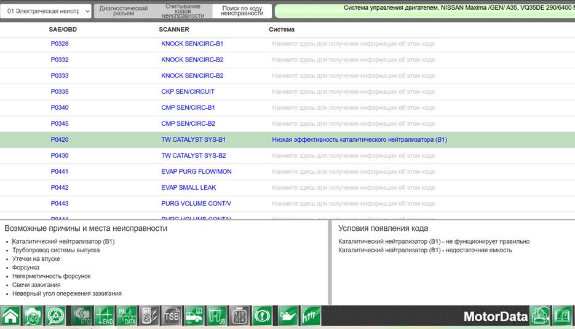Click the Система column header
The image size is (575, 329).
click(x=282, y=29)
